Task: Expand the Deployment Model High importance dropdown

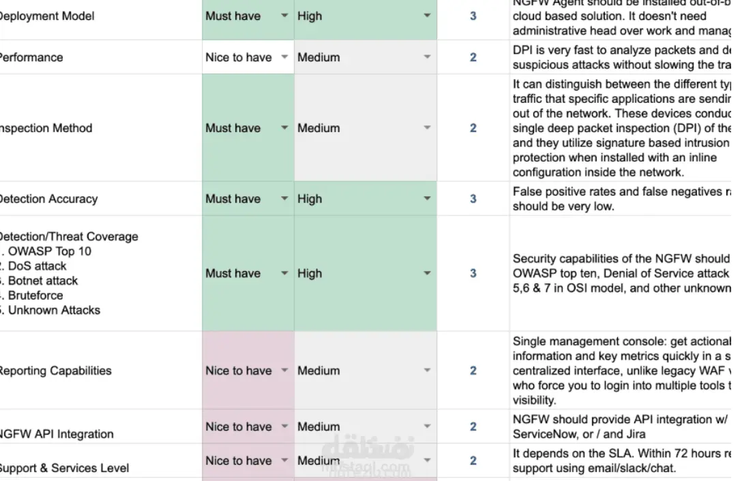Action: tap(427, 16)
